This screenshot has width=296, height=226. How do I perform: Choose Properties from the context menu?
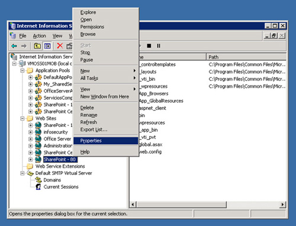click(106, 141)
